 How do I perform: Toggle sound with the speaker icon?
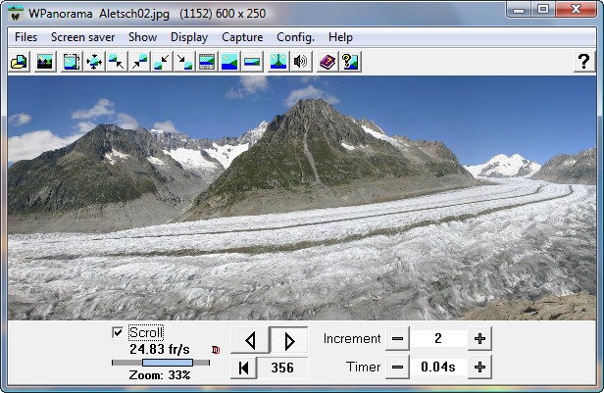click(x=301, y=62)
